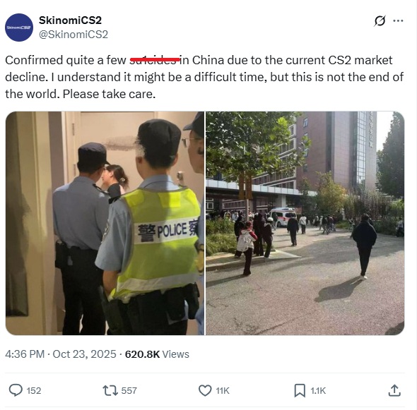The width and height of the screenshot is (417, 410).
Task: Bookmark this post
Action: [x=300, y=391]
